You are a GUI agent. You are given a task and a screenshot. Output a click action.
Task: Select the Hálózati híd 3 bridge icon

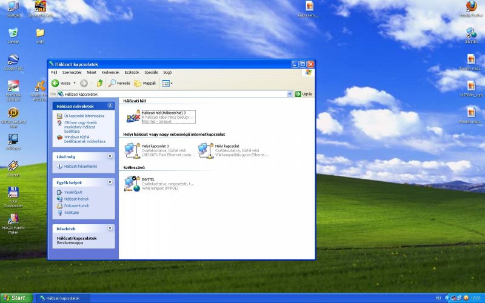coord(133,117)
